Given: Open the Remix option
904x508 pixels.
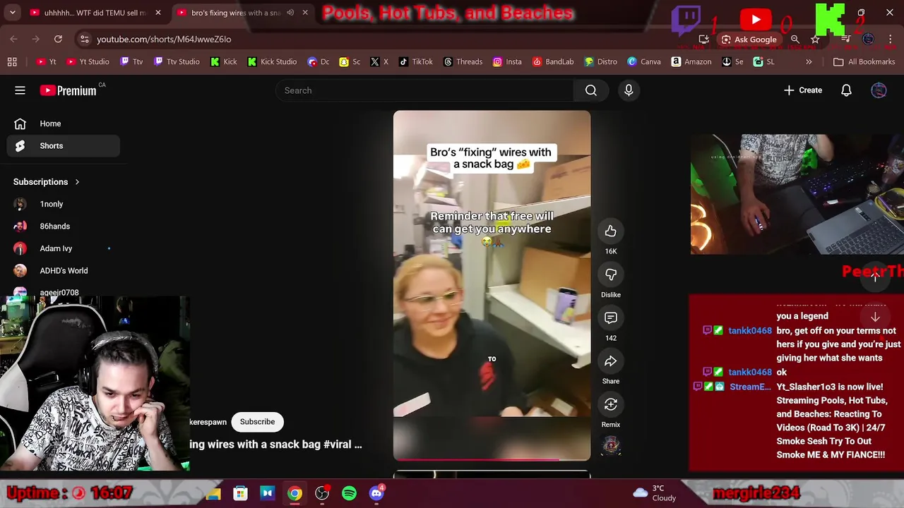Looking at the screenshot, I should pyautogui.click(x=611, y=404).
